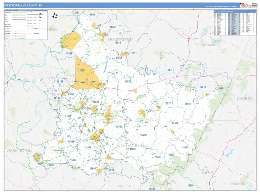Select ZIP code 15677 label
Viewport: 260px width, 195px height.
tap(171, 155)
